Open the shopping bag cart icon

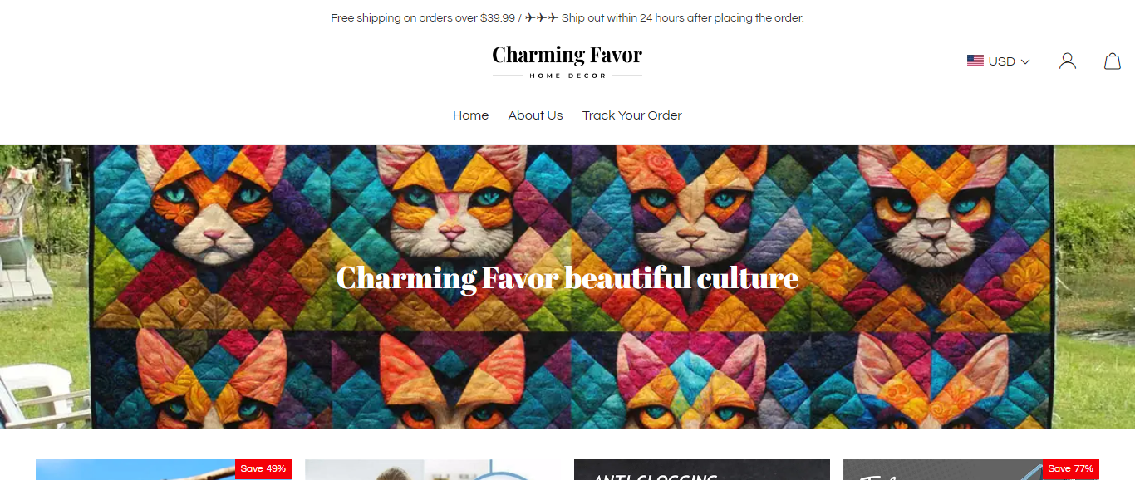(x=1113, y=61)
